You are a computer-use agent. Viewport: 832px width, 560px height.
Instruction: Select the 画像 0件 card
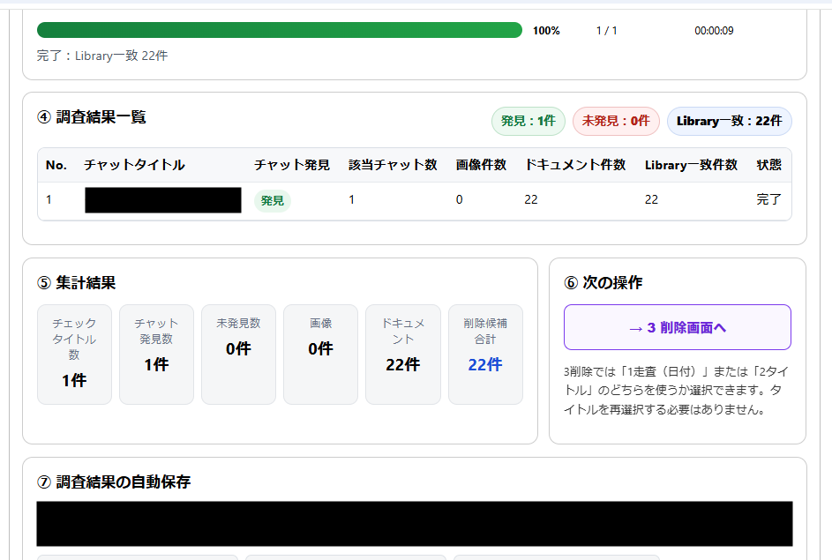tap(320, 355)
